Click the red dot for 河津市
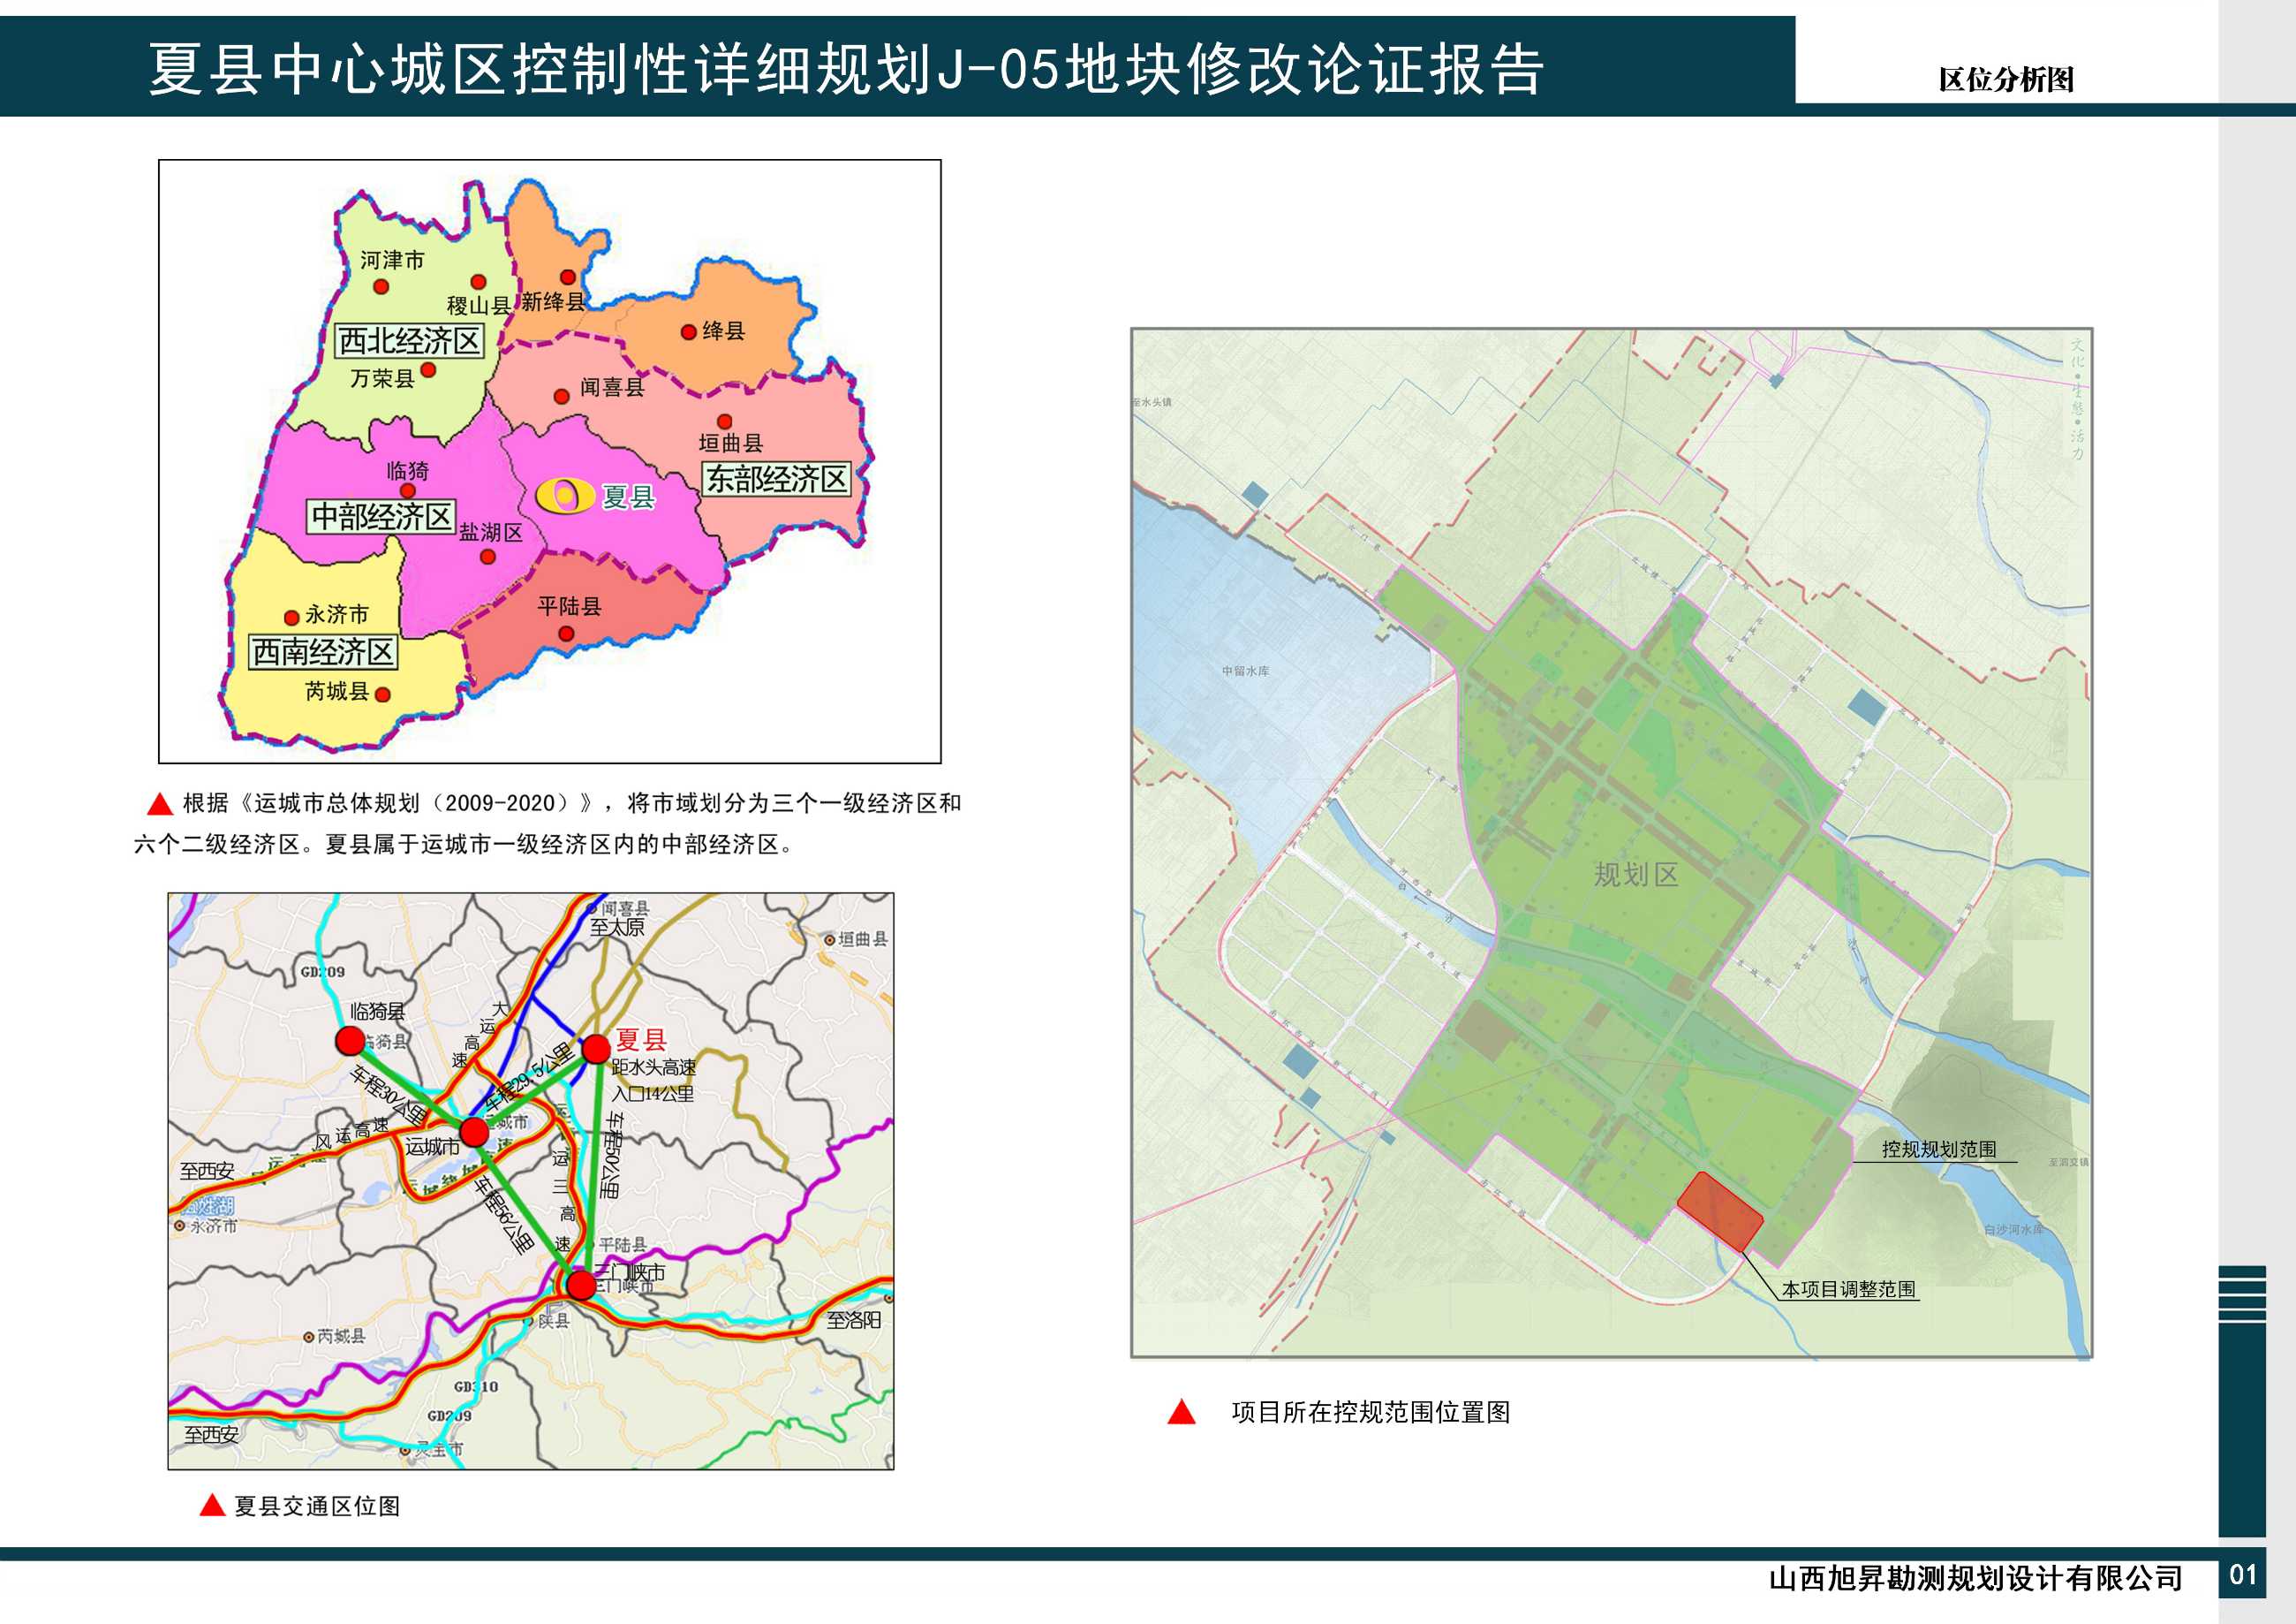Viewport: 2296px width, 1624px height. (381, 286)
